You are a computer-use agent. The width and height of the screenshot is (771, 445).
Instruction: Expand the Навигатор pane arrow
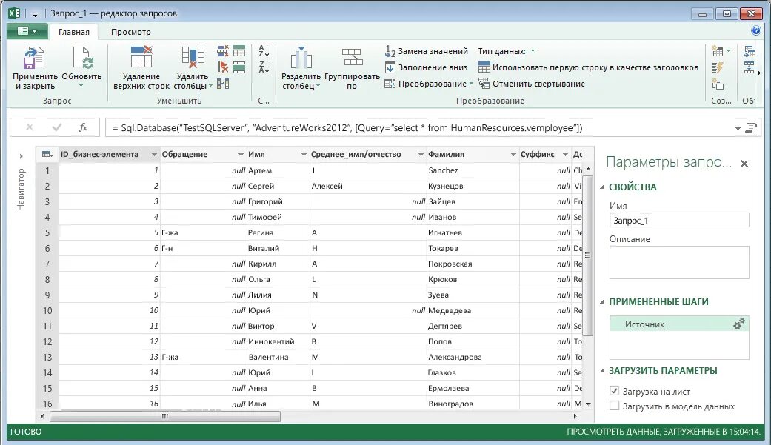click(21, 156)
